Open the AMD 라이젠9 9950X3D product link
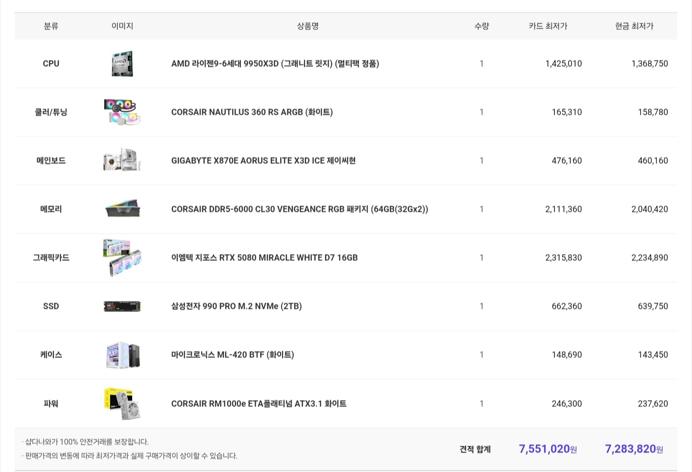 275,63
